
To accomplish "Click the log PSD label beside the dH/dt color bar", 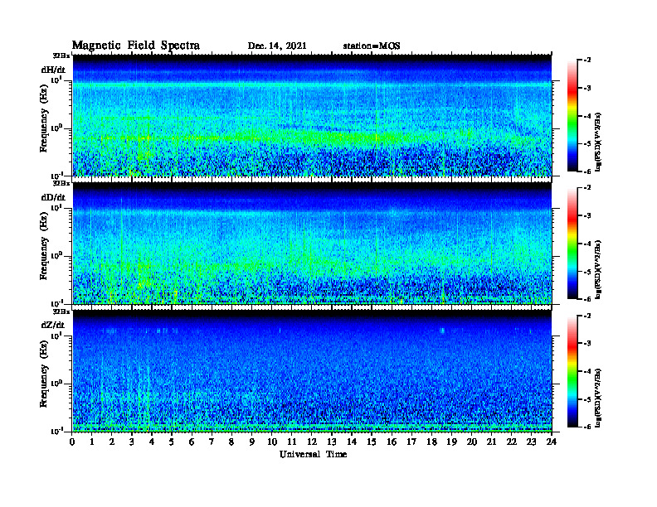I will point(598,142).
